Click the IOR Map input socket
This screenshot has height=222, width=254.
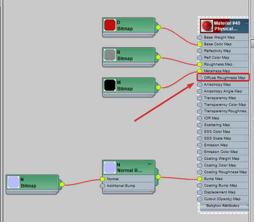click(200, 118)
